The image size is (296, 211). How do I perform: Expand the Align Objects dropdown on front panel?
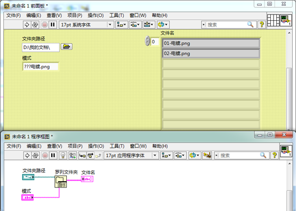click(121, 25)
